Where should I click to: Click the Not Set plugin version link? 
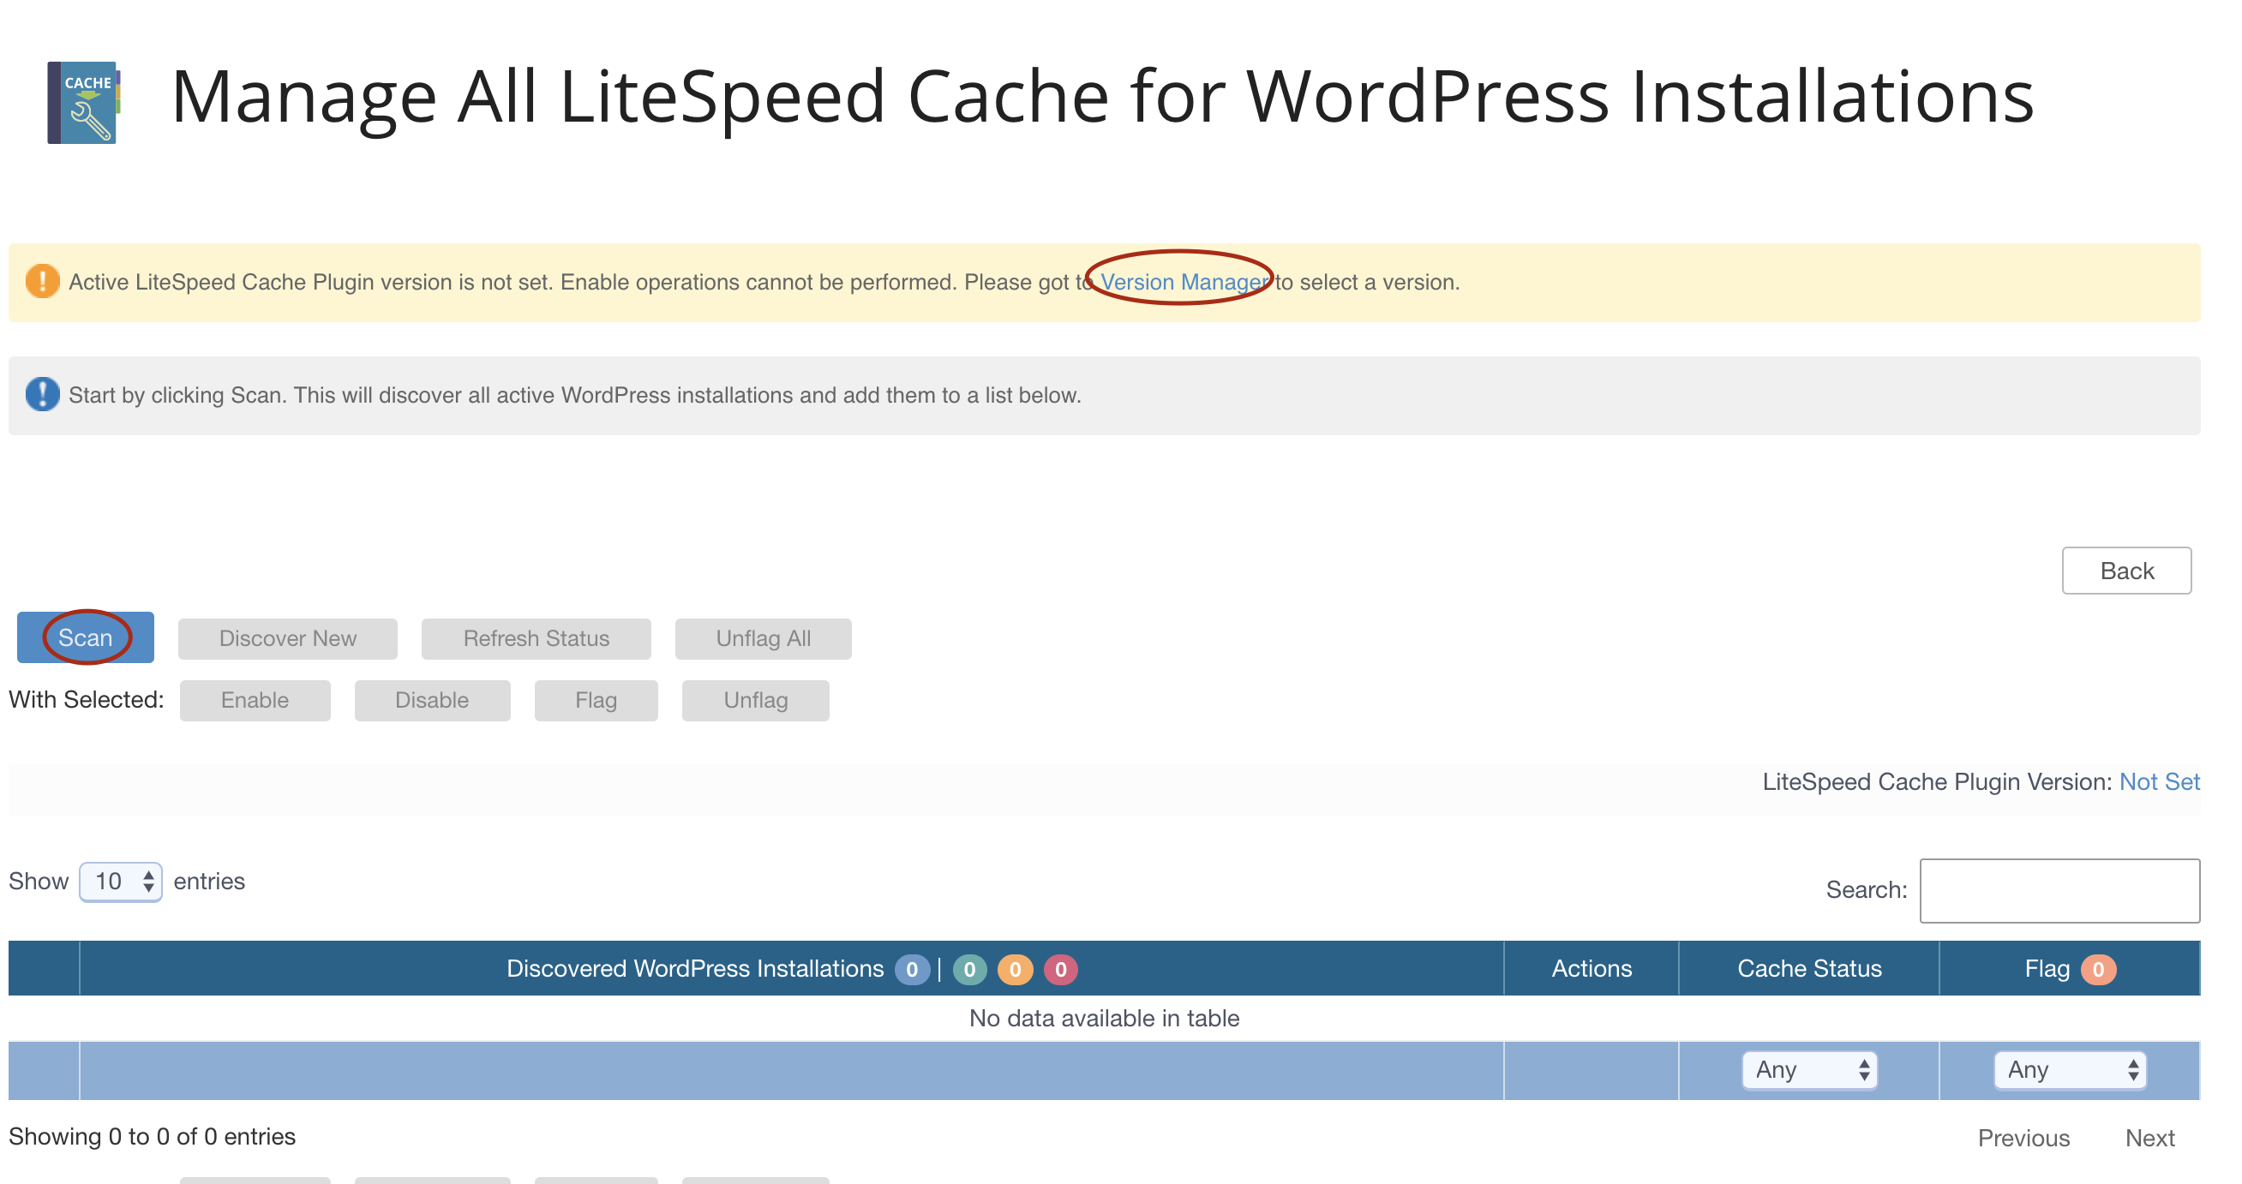pos(2159,782)
